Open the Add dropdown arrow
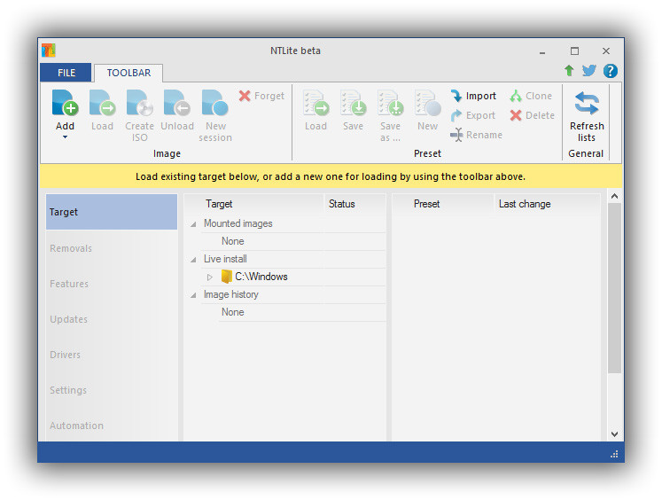Viewport: 662px width, 500px height. tap(65, 137)
